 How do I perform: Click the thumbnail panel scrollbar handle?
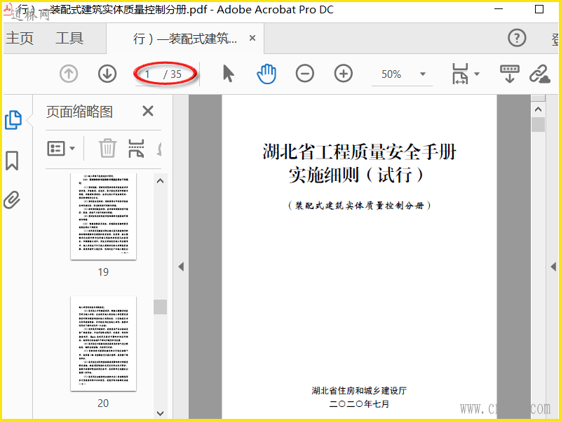coord(161,307)
